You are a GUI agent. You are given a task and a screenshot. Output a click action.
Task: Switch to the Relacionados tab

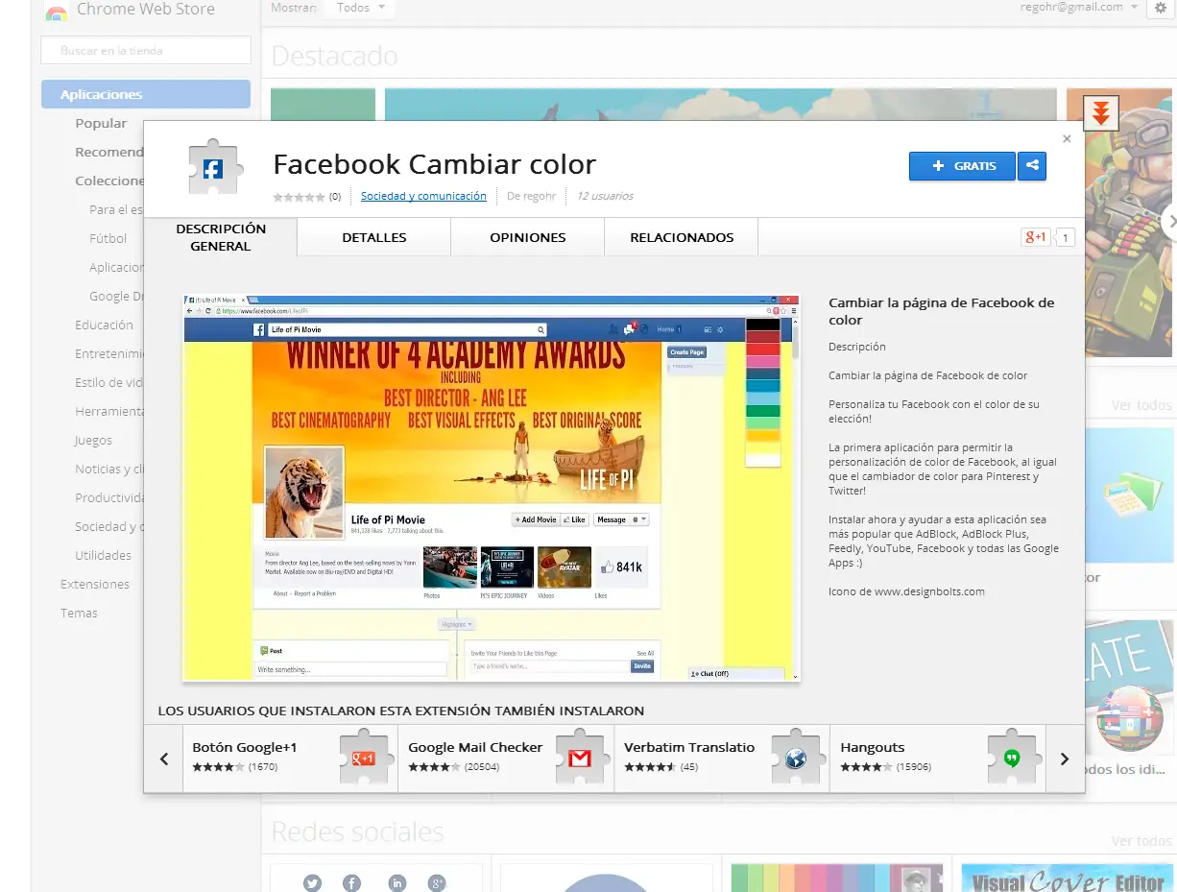pyautogui.click(x=682, y=237)
